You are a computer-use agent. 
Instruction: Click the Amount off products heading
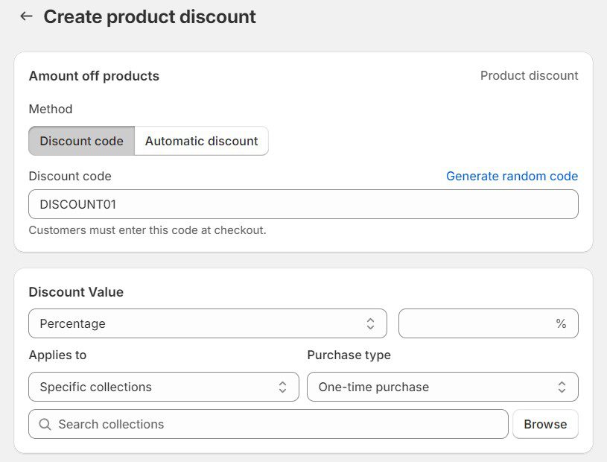(94, 76)
